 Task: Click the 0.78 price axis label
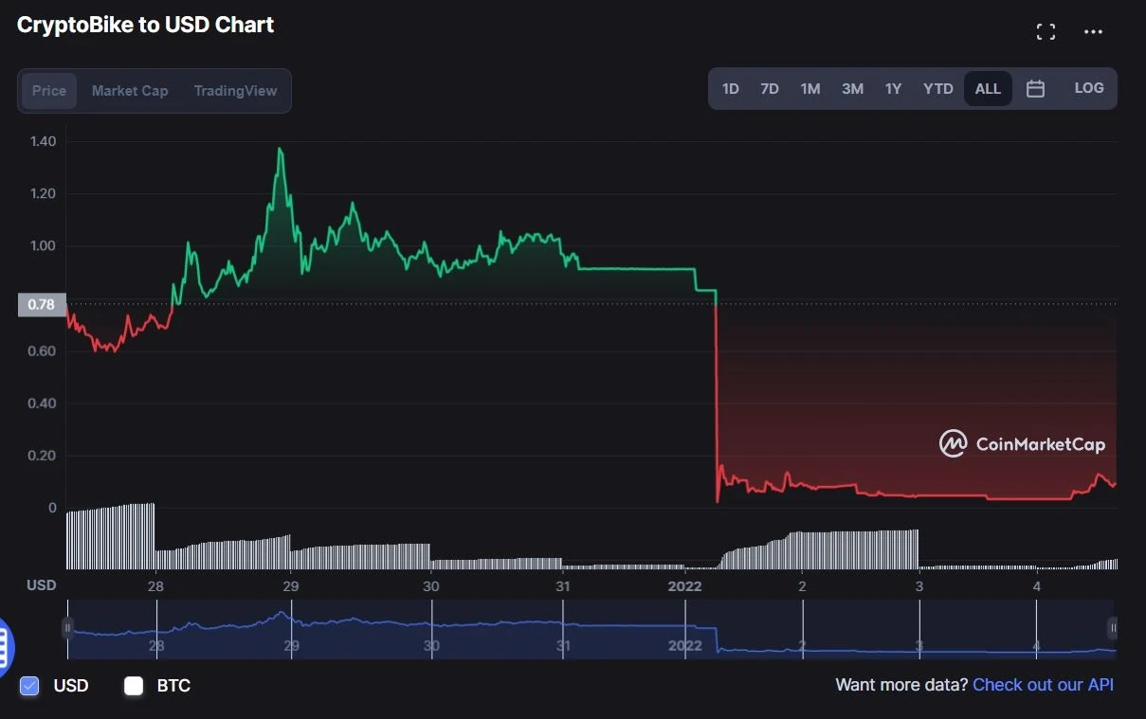40,304
